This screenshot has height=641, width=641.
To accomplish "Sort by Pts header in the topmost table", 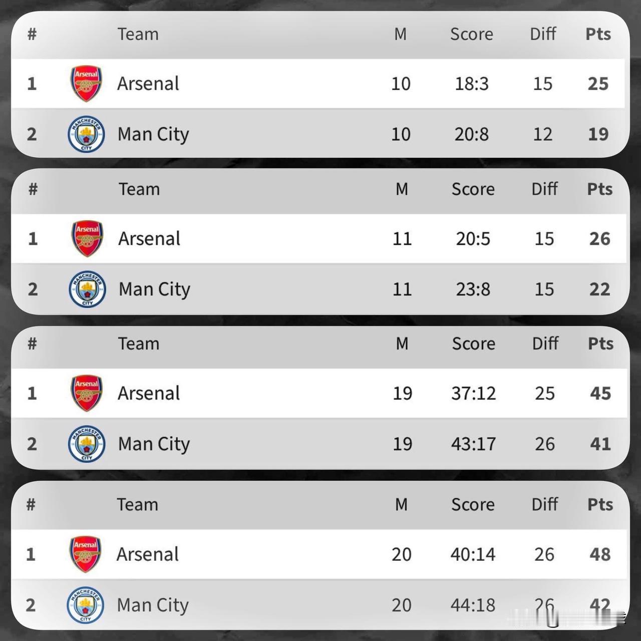I will pos(598,34).
